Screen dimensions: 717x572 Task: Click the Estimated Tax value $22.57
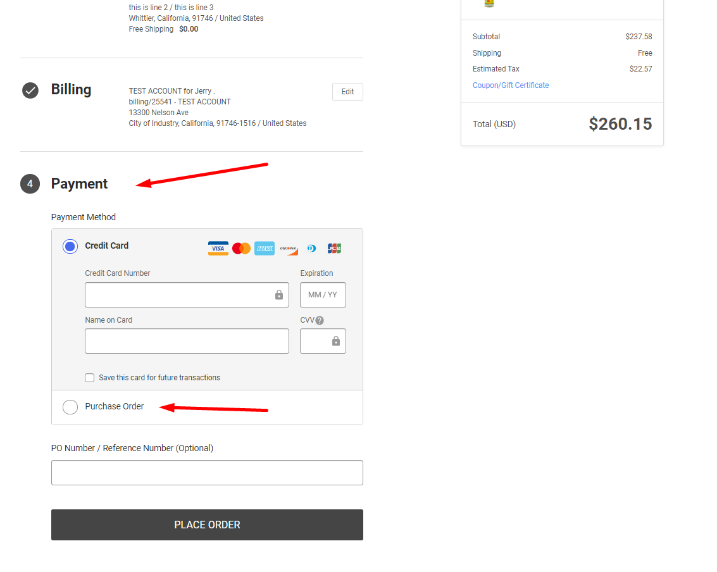(640, 69)
